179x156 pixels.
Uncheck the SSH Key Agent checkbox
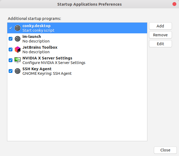(11, 71)
